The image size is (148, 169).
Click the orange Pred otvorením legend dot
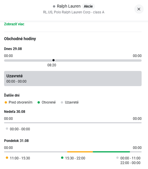click(6, 102)
